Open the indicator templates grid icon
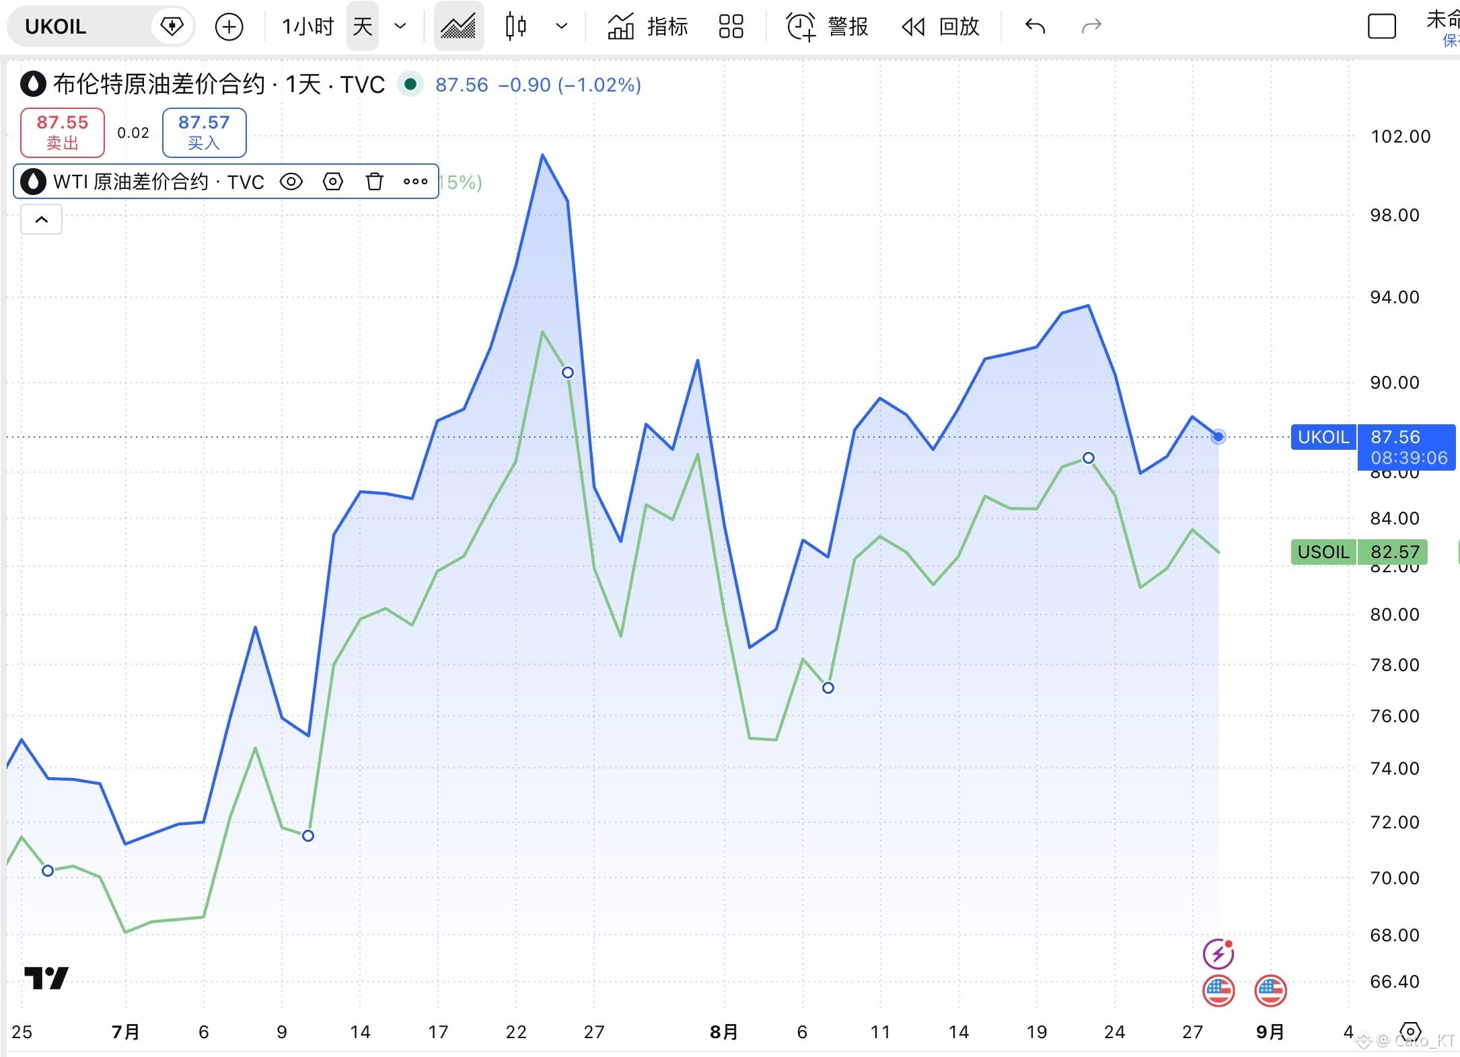The height and width of the screenshot is (1057, 1460). point(731,27)
